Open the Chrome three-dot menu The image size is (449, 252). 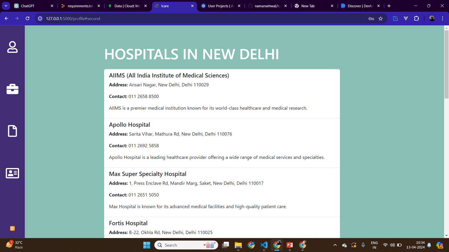[442, 19]
